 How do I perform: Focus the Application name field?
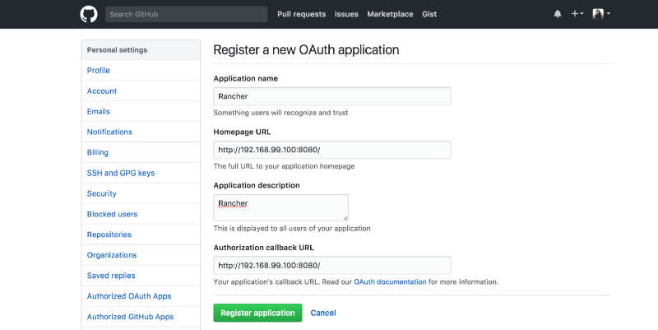(331, 96)
